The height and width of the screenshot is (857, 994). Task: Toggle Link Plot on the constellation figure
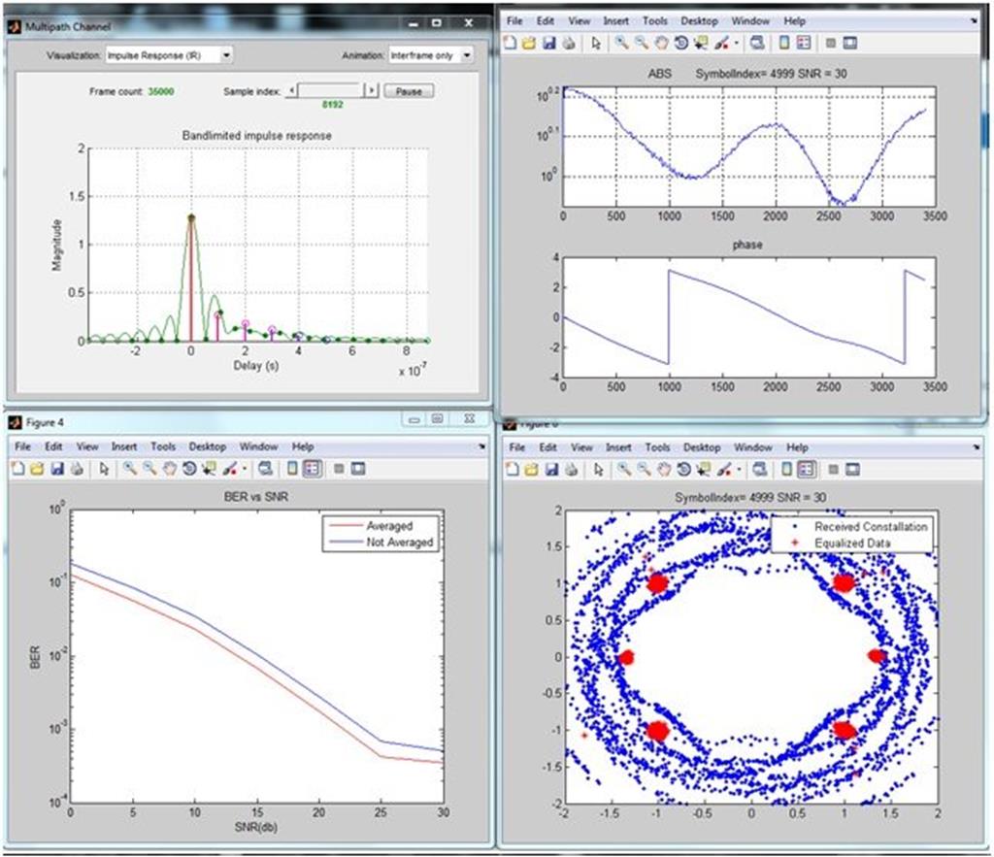coord(760,469)
